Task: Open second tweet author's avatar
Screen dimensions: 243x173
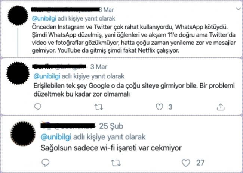Action: click(x=18, y=73)
